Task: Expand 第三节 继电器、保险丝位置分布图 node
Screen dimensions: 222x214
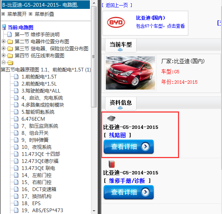Action: 3,48
